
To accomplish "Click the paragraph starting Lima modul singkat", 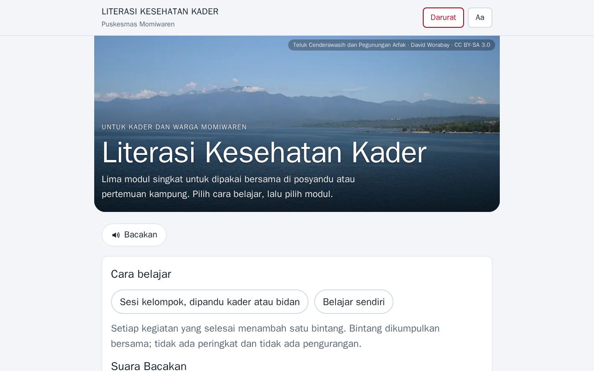I will (x=228, y=186).
